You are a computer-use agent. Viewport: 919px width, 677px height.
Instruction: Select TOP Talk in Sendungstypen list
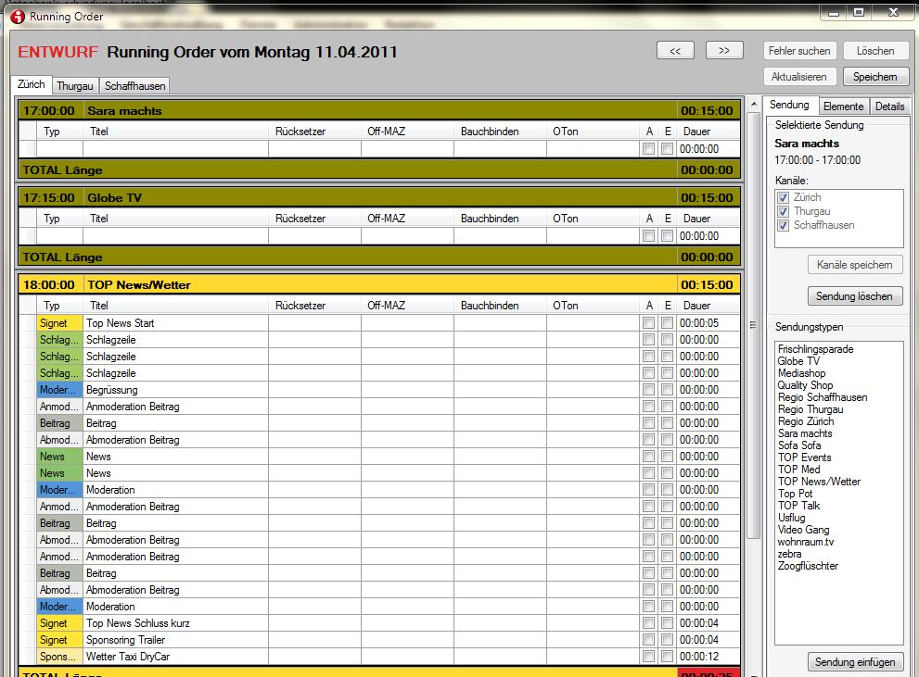pyautogui.click(x=798, y=506)
